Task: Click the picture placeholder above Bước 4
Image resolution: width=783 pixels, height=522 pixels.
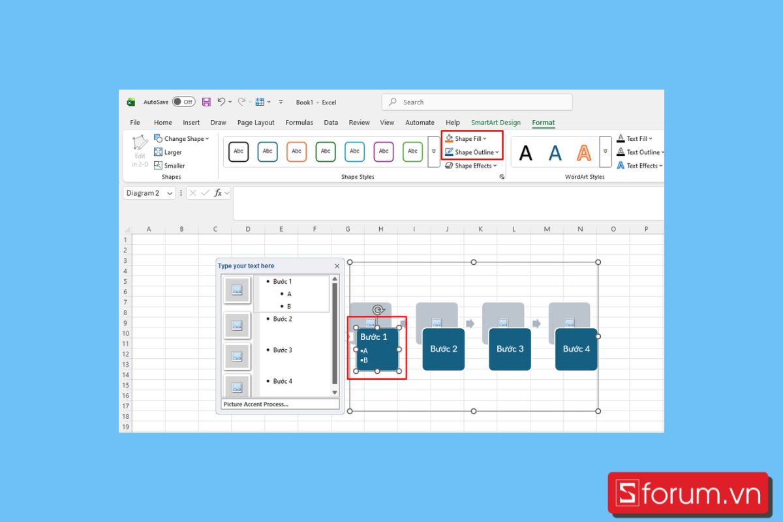Action: coord(570,322)
